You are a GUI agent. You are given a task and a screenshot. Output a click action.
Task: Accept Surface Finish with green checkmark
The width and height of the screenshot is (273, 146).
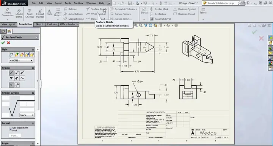click(3, 43)
